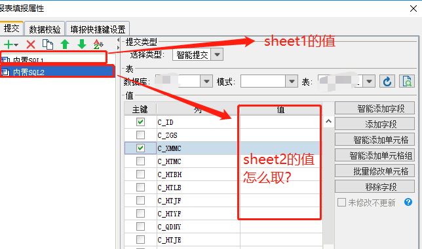The height and width of the screenshot is (249, 422).
Task: Select the C_XMMC column name cell
Action: pyautogui.click(x=198, y=148)
